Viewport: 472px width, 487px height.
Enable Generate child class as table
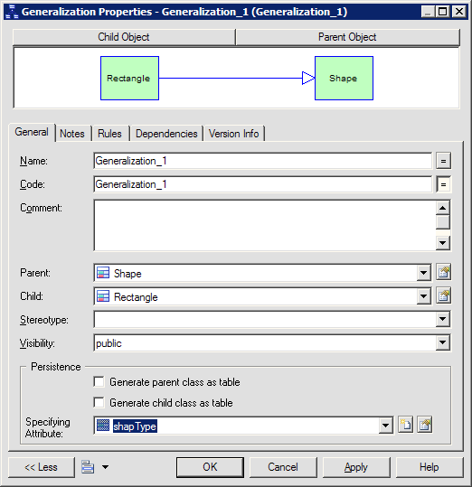click(99, 403)
